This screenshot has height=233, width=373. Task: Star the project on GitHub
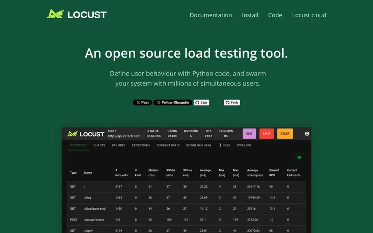201,103
